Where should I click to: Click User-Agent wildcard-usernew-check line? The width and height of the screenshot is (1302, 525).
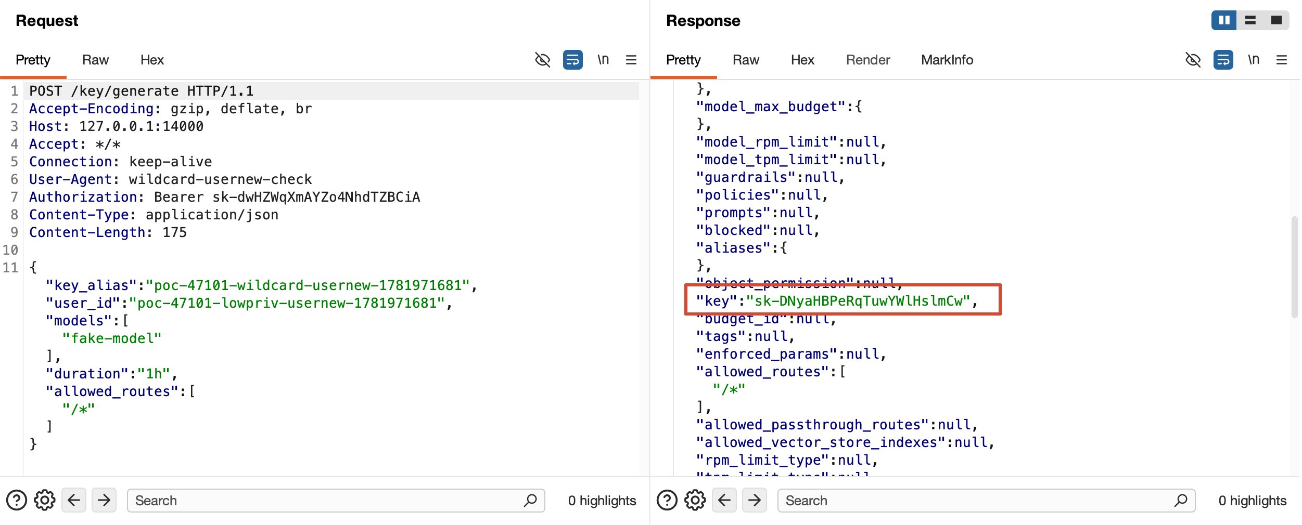click(x=171, y=179)
